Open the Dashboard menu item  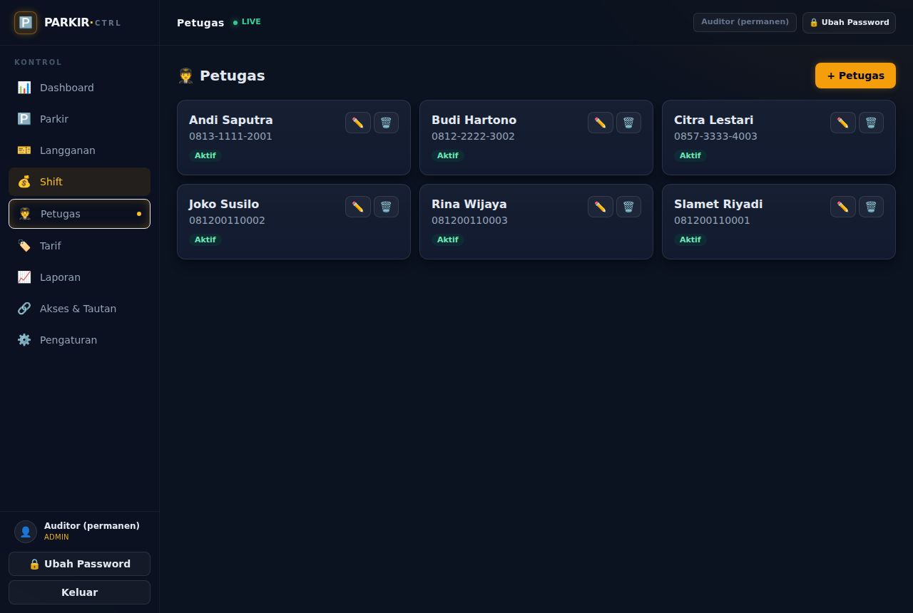[x=79, y=88]
